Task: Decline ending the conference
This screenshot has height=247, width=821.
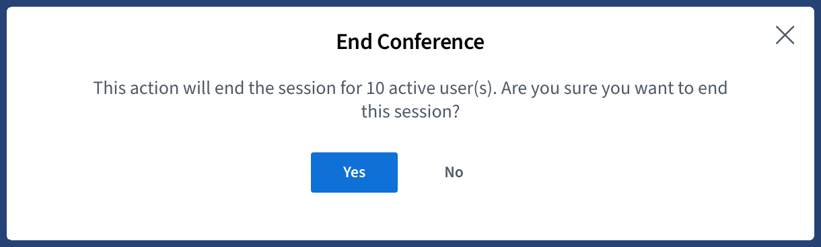Action: click(454, 172)
